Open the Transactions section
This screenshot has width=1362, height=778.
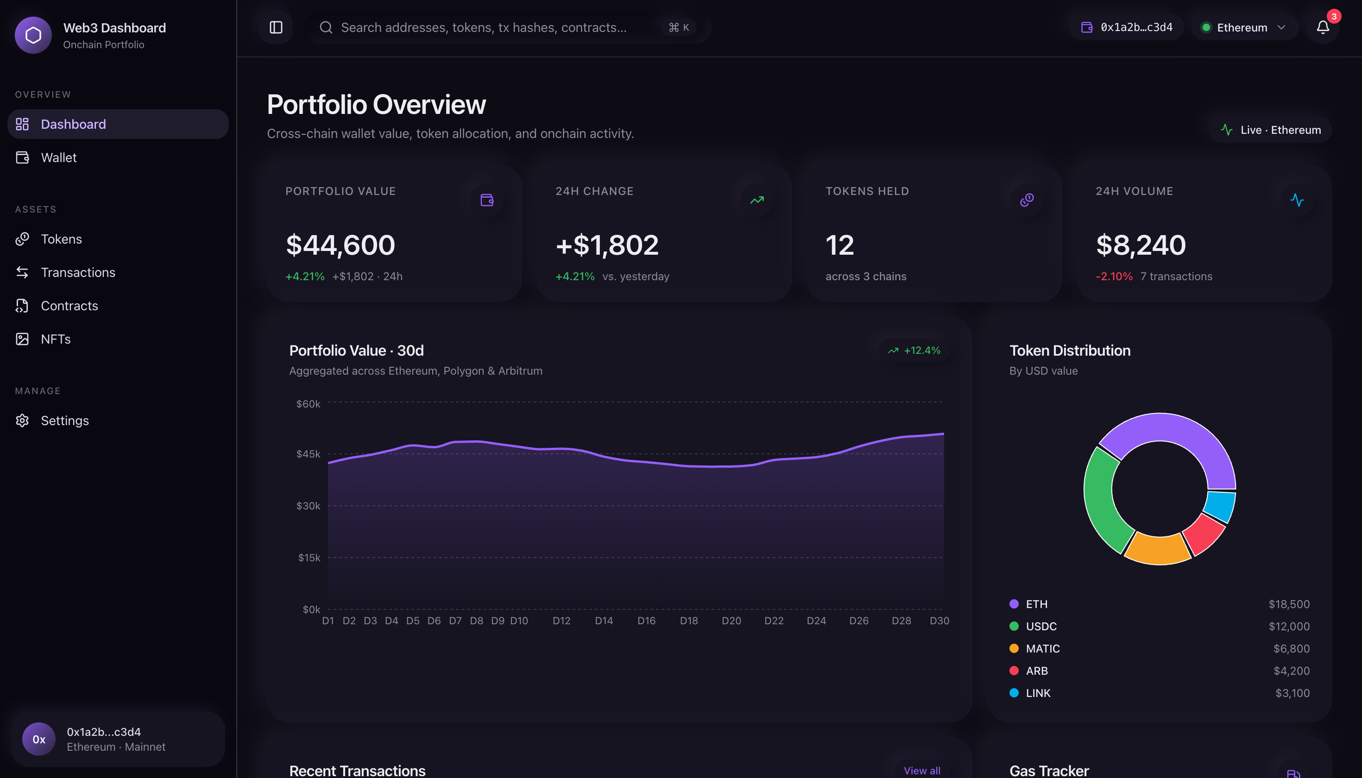coord(118,272)
